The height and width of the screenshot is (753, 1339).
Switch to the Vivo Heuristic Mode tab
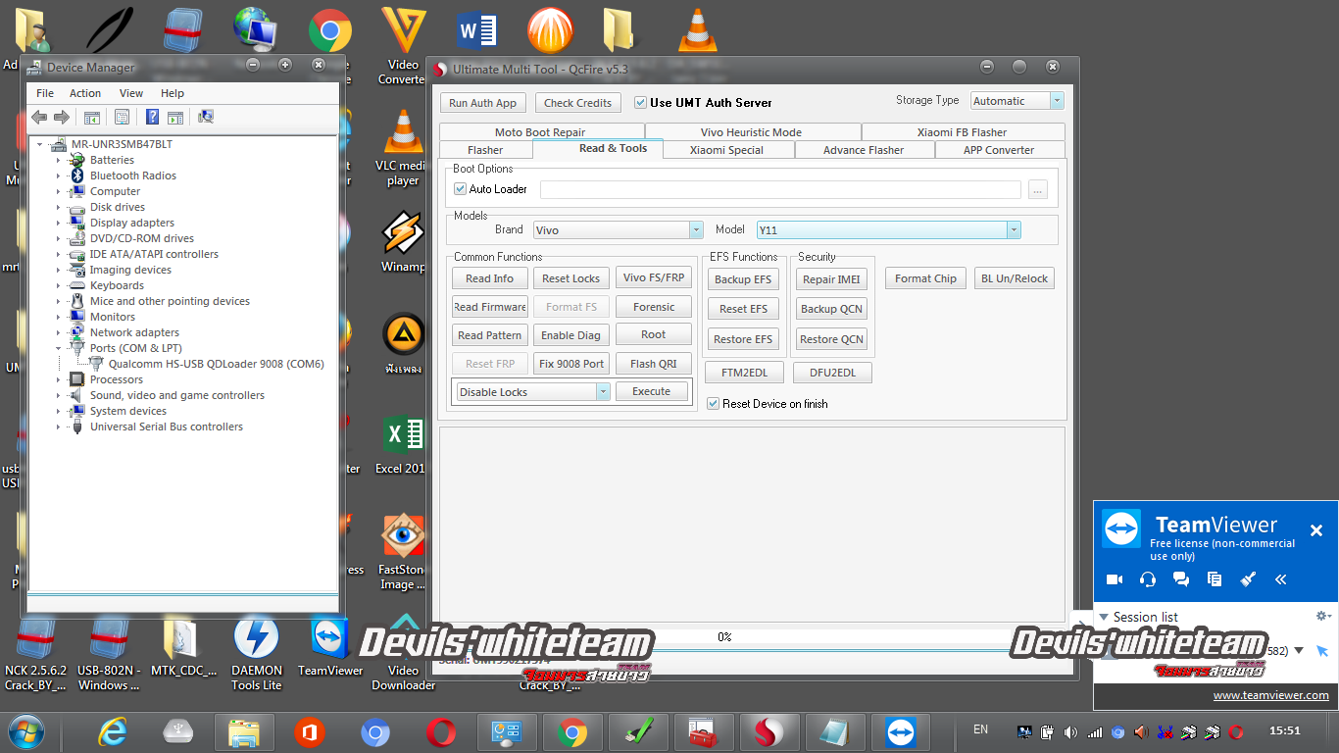tap(751, 132)
